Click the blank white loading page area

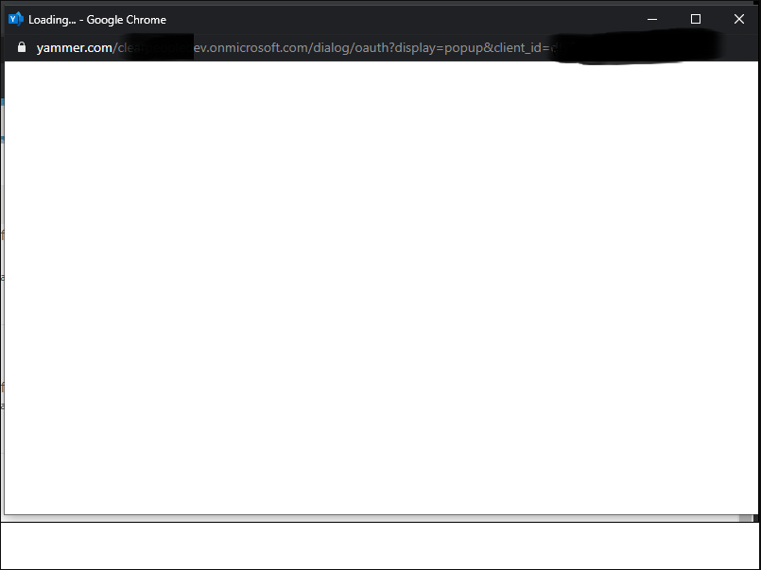[378, 284]
